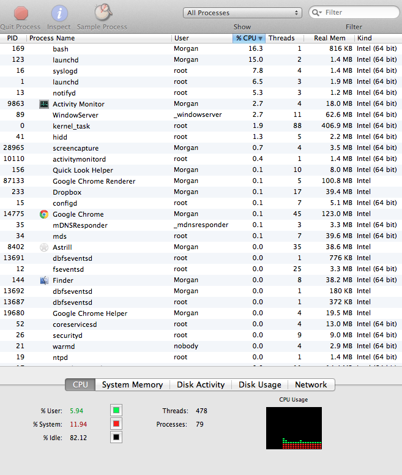Screen dimensions: 402x475
Task: Click the % System value 11.94
Action: 78,424
